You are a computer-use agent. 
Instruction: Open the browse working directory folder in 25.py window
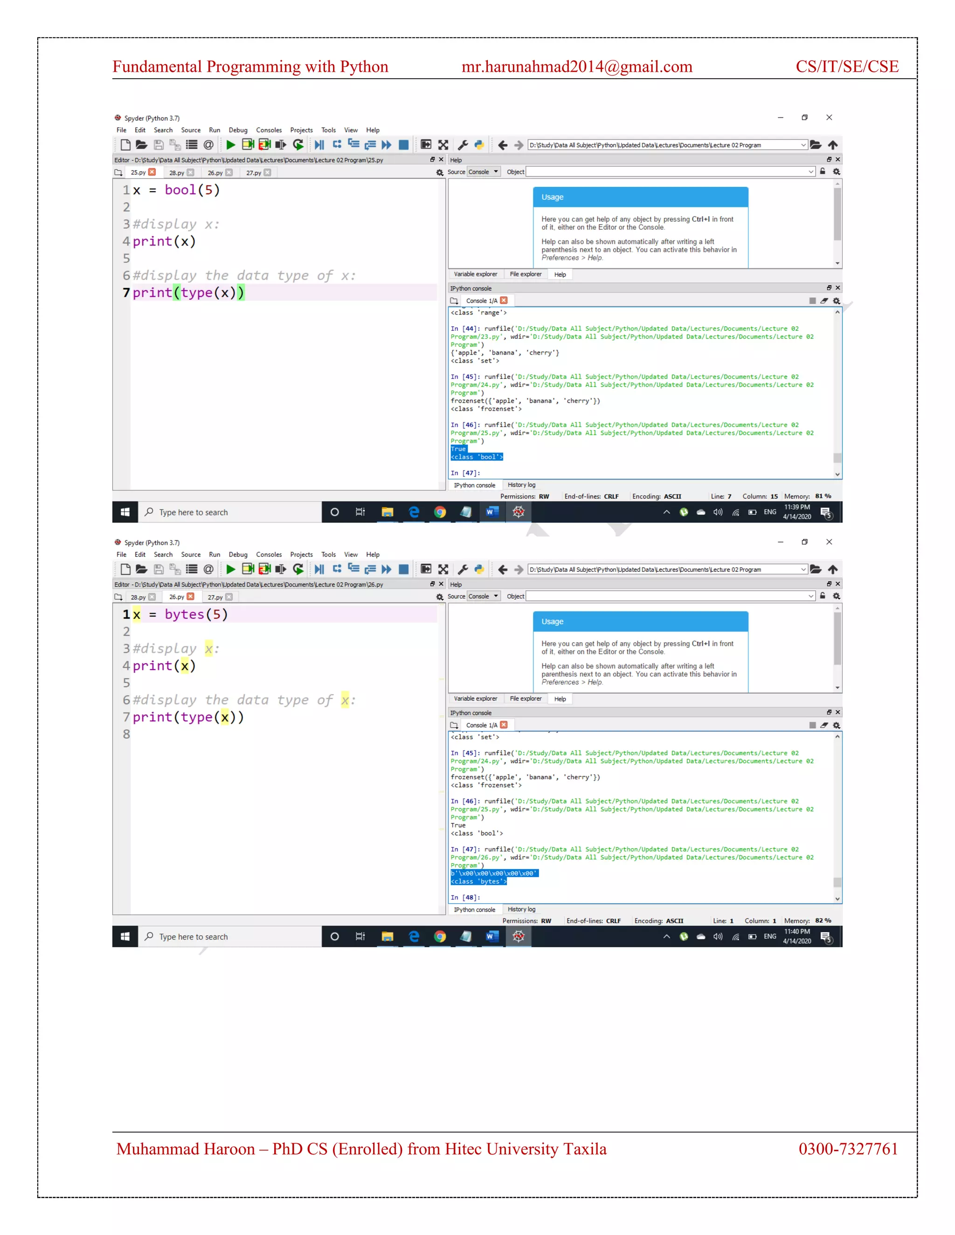coord(815,145)
